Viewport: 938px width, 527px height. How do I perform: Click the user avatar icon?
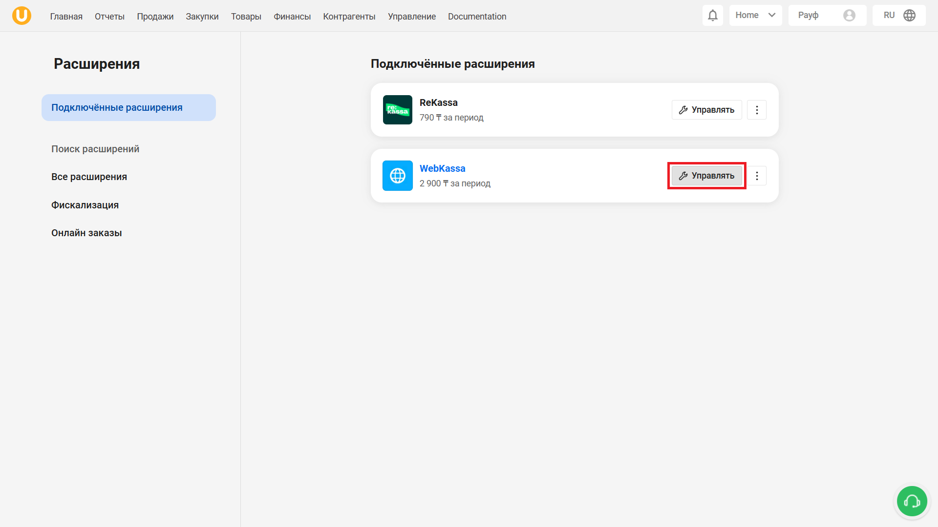tap(849, 16)
